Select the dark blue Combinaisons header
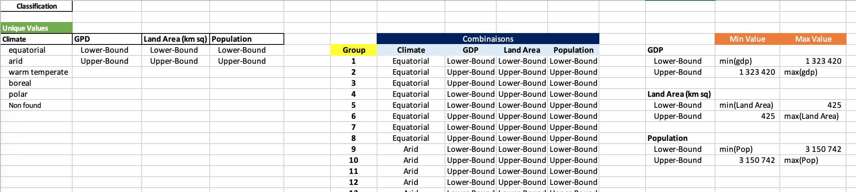Image resolution: width=856 pixels, height=192 pixels. coord(488,39)
